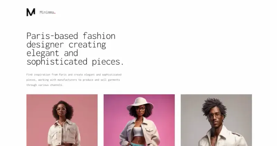Click the man's white collared jacket
Image resolution: width=277 pixels, height=146 pixels.
pyautogui.click(x=223, y=136)
